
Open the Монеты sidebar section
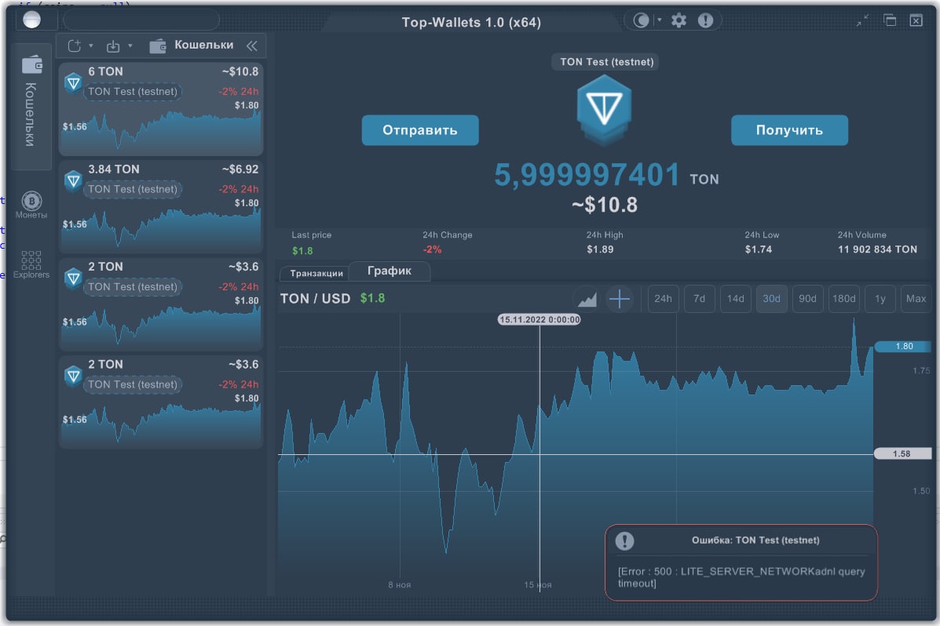tap(31, 205)
